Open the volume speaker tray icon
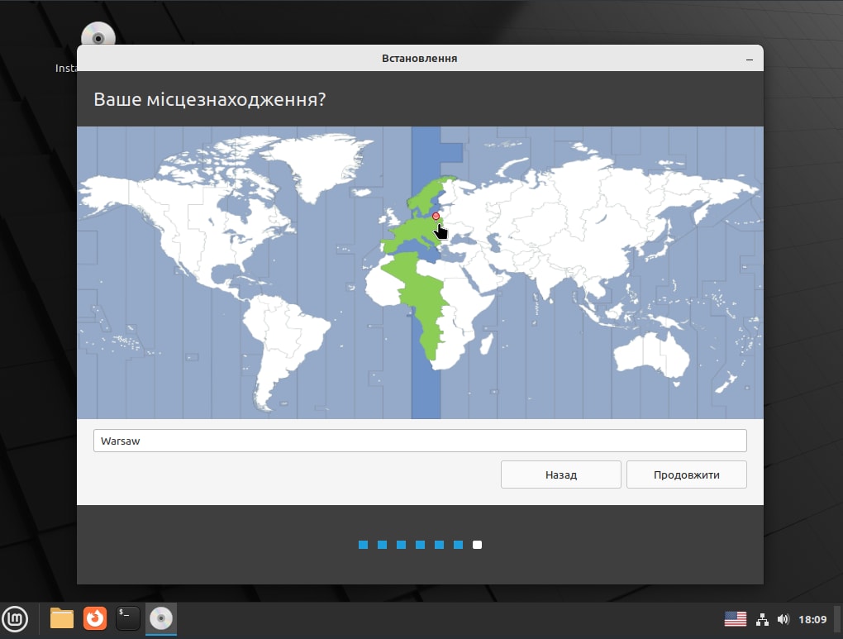 point(783,620)
